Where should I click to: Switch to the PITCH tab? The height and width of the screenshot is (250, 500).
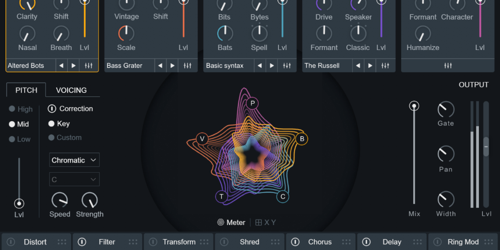[26, 90]
